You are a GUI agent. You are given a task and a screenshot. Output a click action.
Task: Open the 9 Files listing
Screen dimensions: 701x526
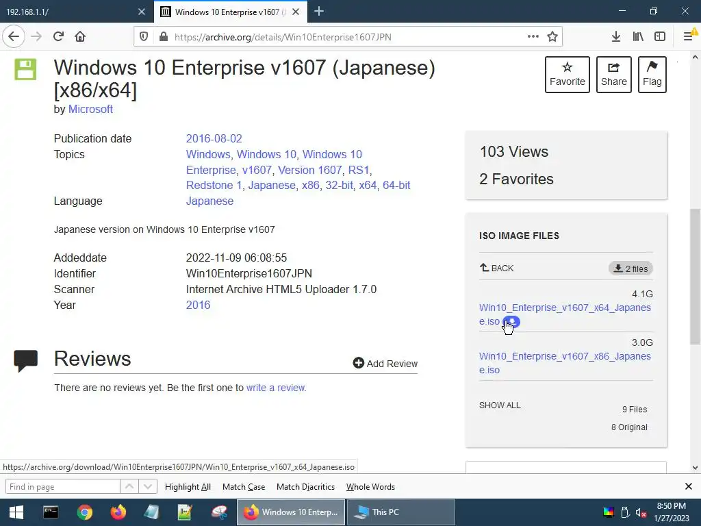click(635, 410)
